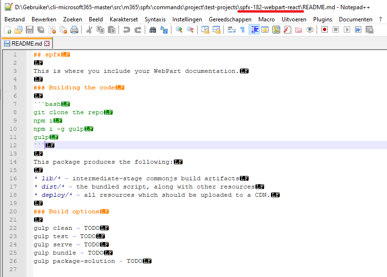
Task: Select the README.md tab
Action: (27, 43)
